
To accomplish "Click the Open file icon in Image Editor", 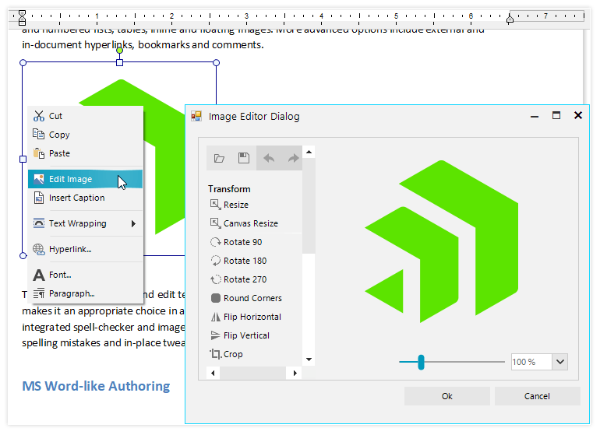I will (219, 158).
